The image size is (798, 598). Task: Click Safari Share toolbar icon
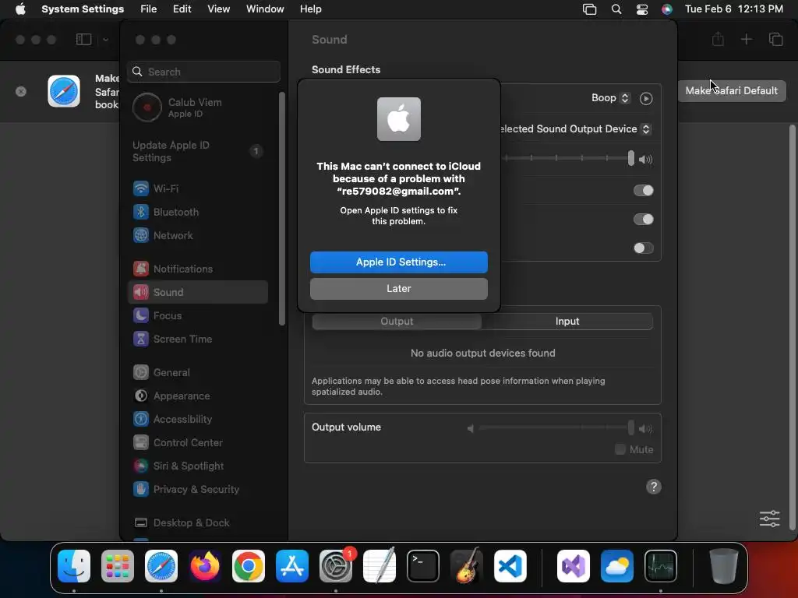click(x=718, y=39)
